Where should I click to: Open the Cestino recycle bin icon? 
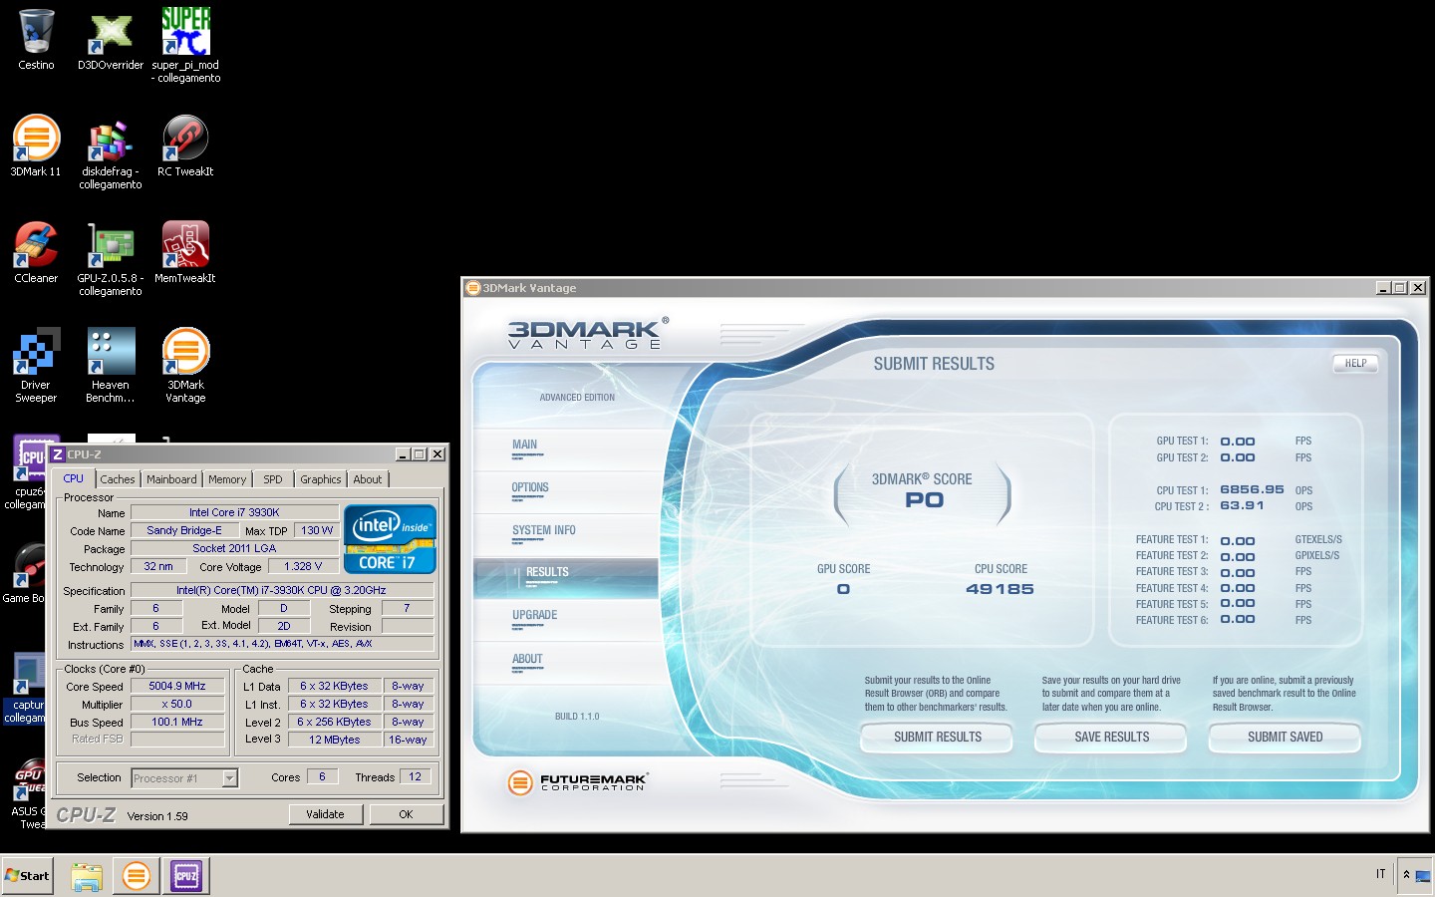point(36,31)
